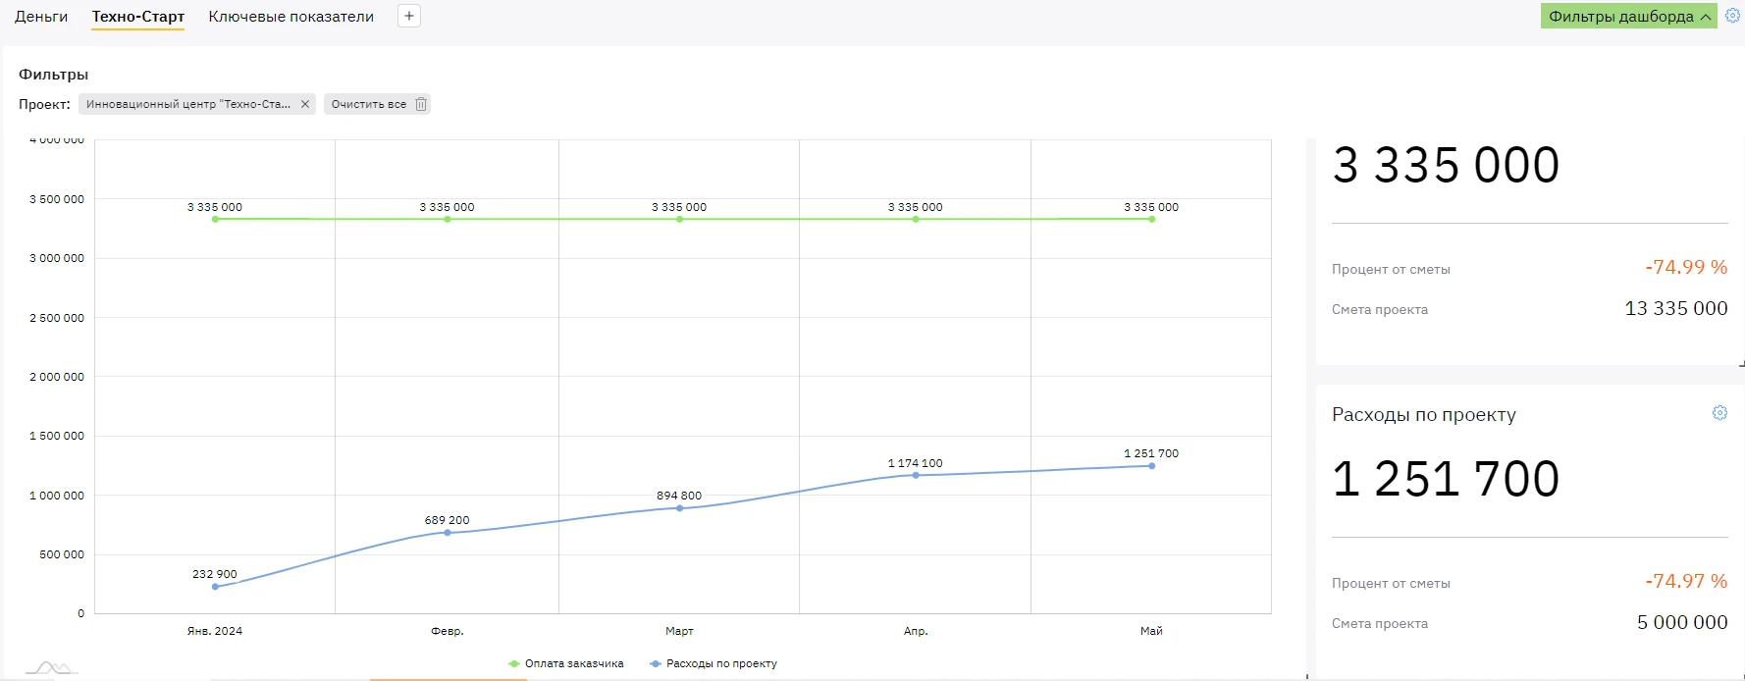Clear all filters with Очистить все
1745x681 pixels.
tap(378, 104)
